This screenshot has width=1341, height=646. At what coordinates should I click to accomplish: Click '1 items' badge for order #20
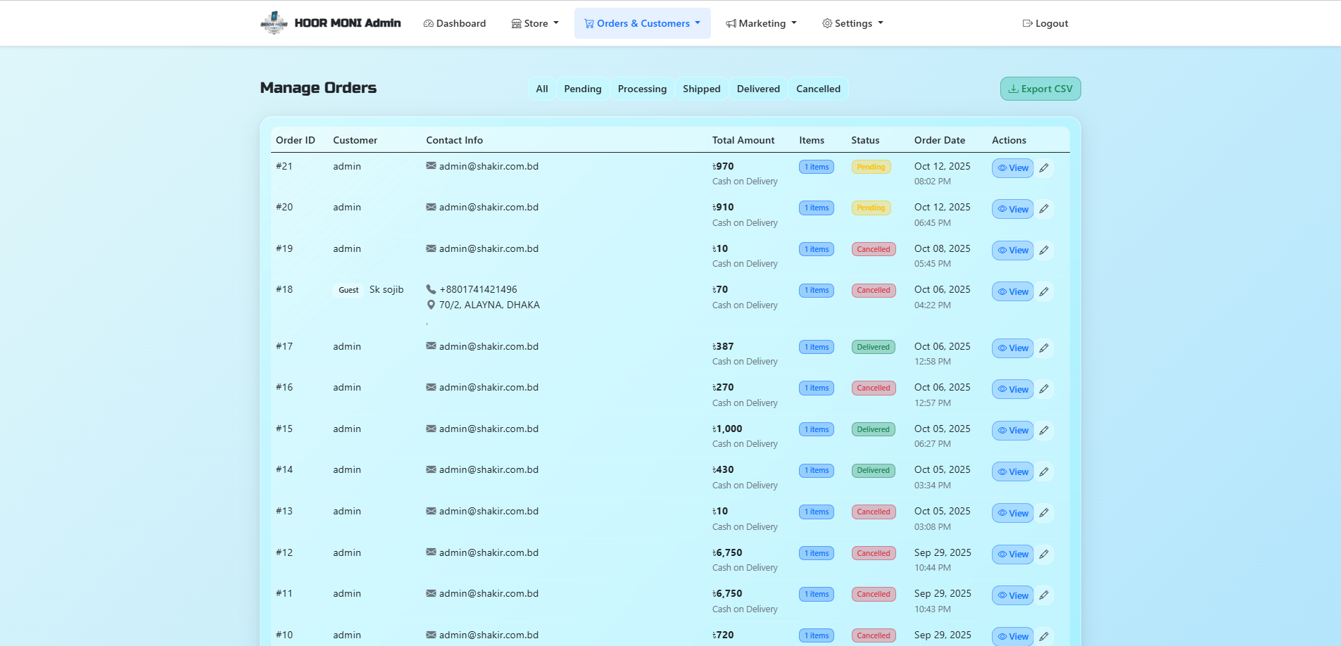817,208
